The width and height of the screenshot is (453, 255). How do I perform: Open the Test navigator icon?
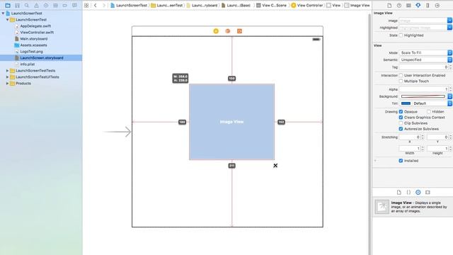(45, 5)
